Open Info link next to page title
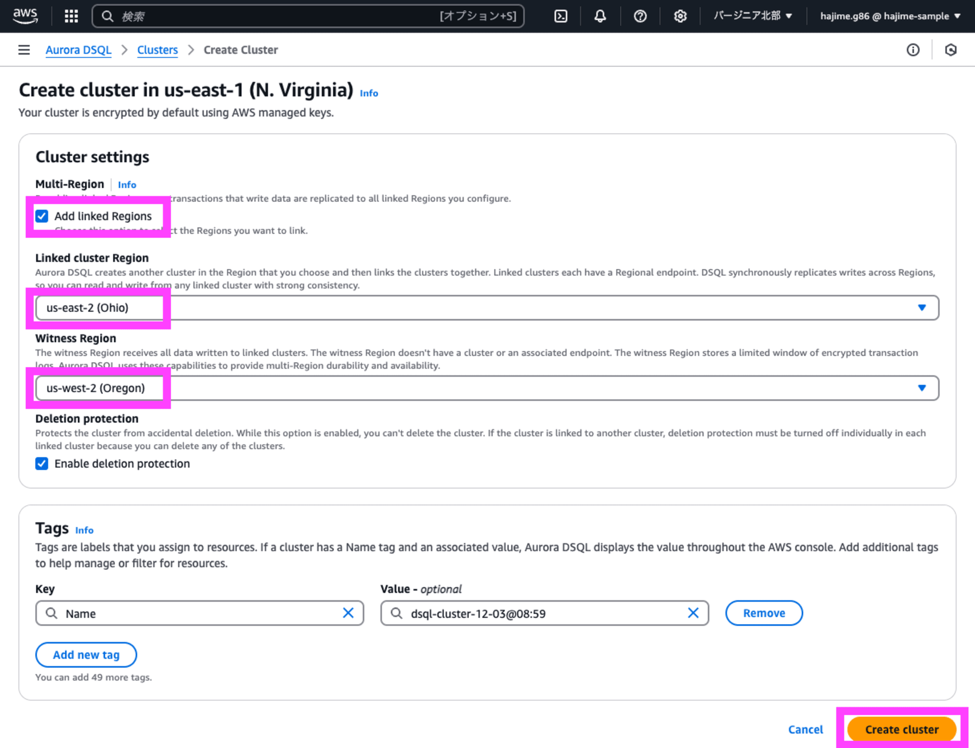The image size is (975, 748). (369, 93)
